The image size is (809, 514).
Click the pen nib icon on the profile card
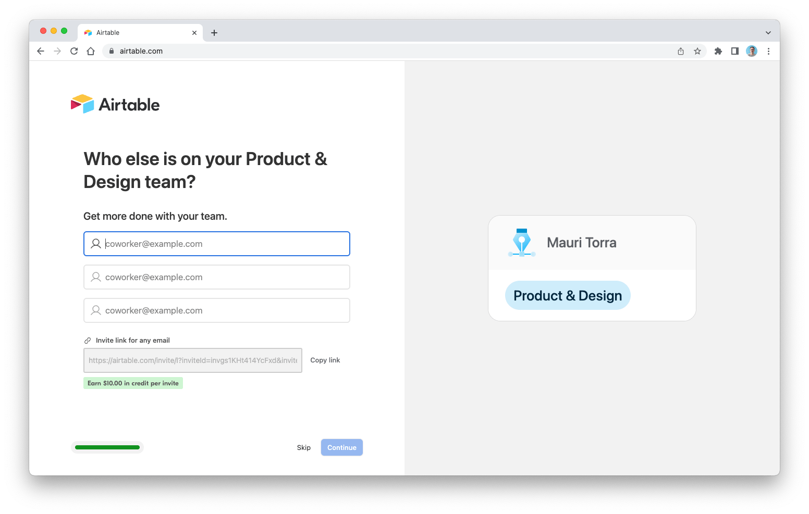(x=521, y=242)
